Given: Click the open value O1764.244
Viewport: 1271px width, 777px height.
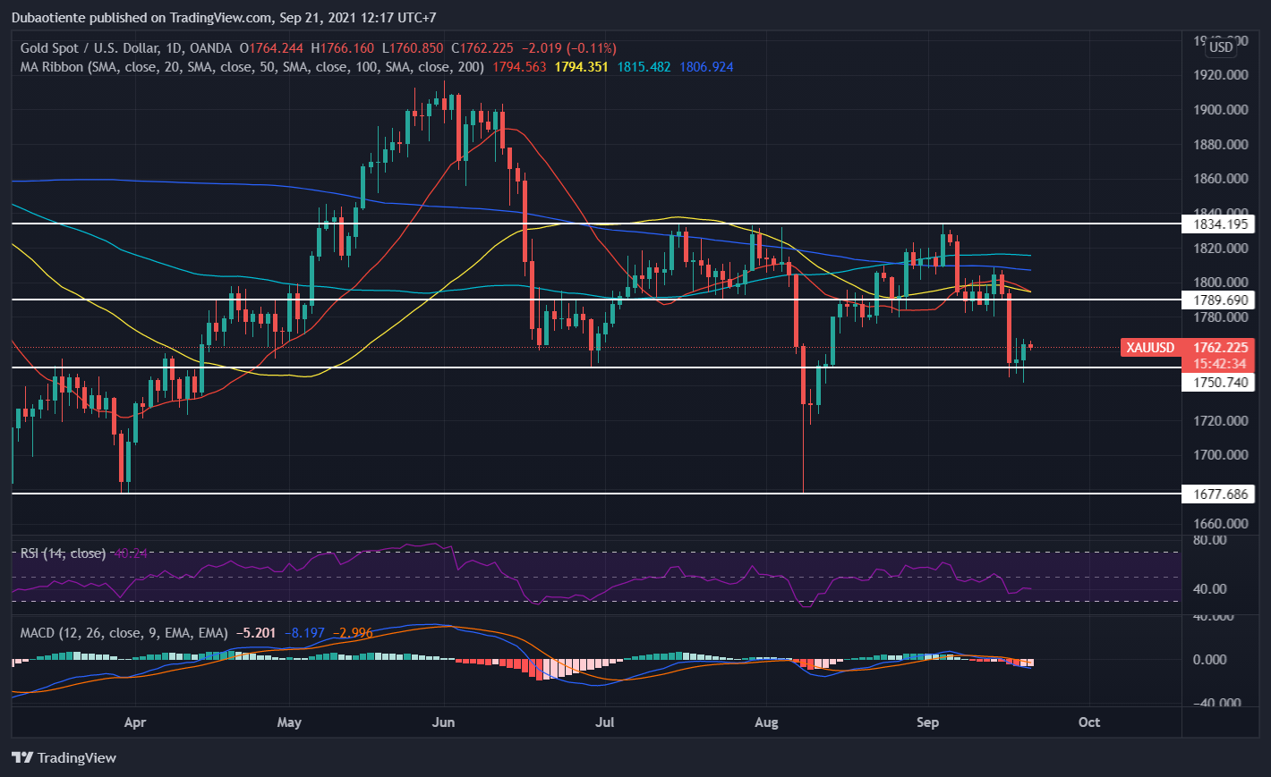Looking at the screenshot, I should pyautogui.click(x=272, y=48).
